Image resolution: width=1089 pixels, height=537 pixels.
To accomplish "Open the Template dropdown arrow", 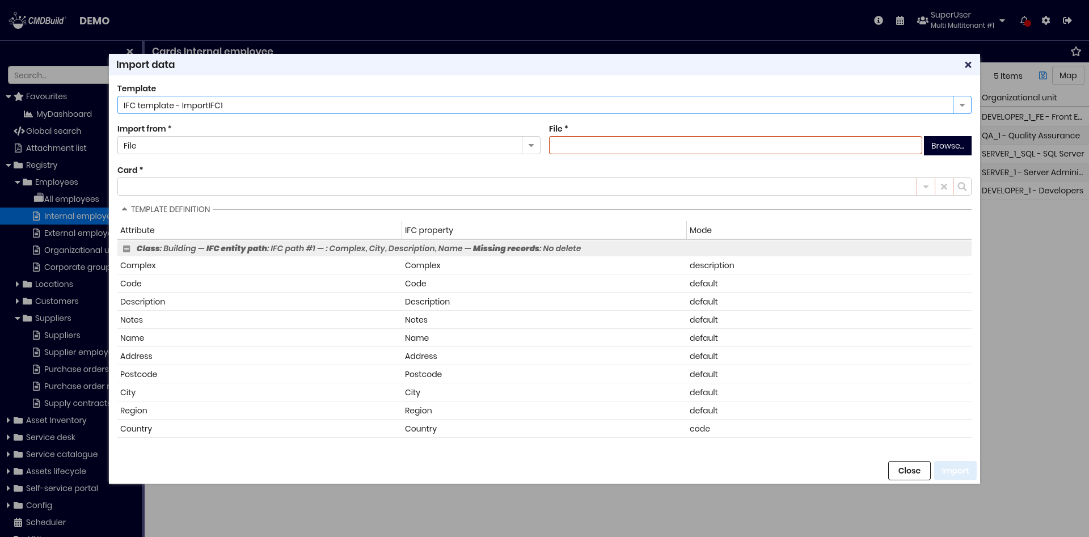I will point(962,105).
